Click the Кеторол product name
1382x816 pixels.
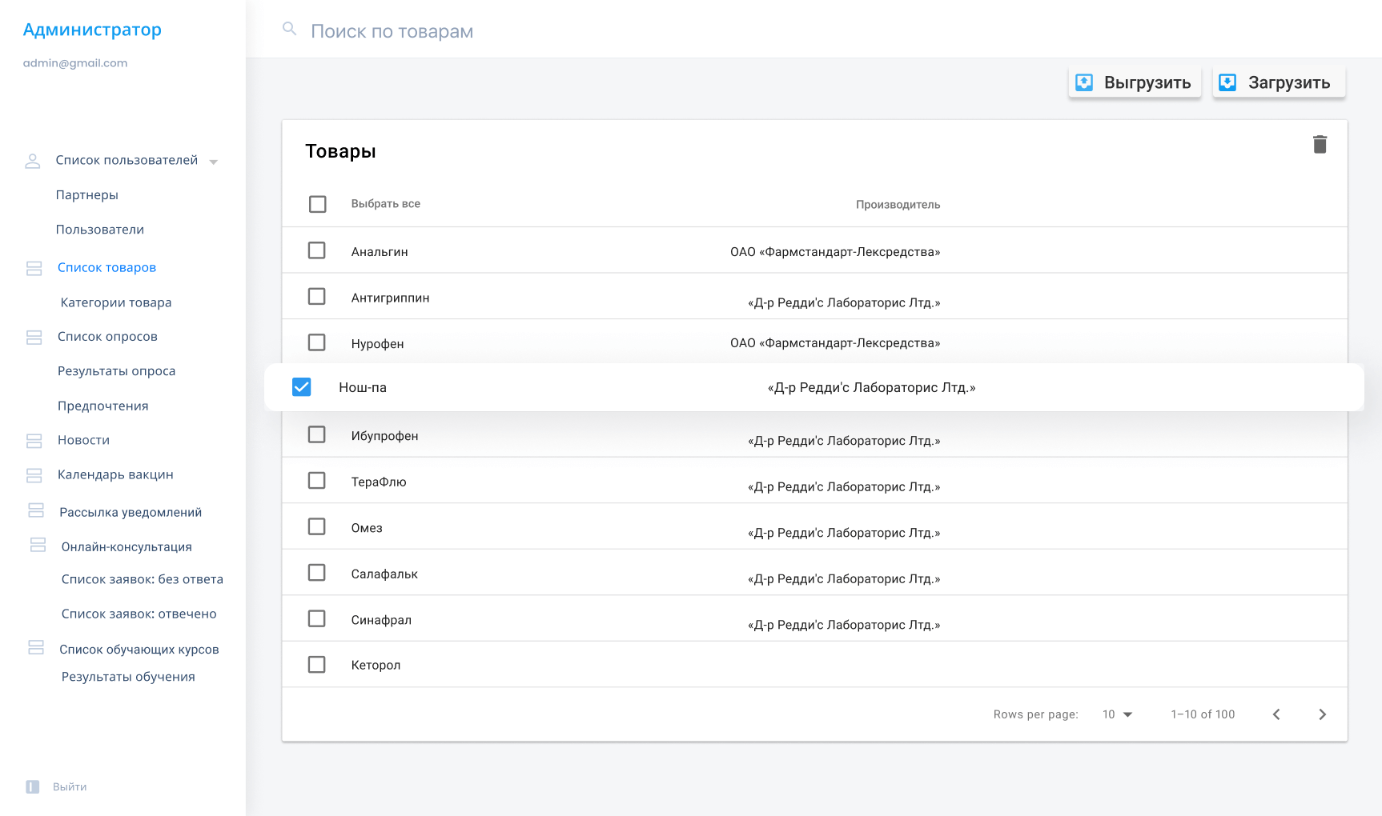click(376, 665)
